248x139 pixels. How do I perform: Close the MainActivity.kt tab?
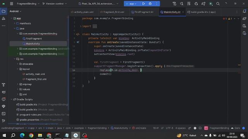[x=183, y=12]
